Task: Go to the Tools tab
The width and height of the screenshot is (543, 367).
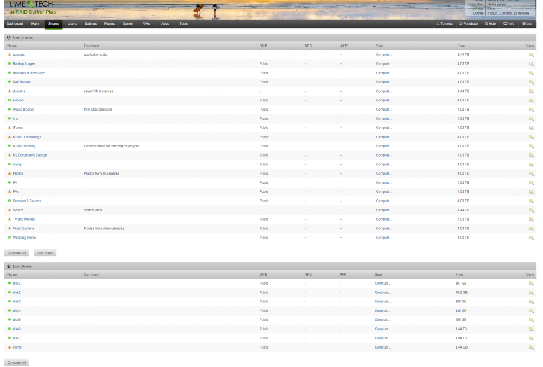Action: (184, 24)
